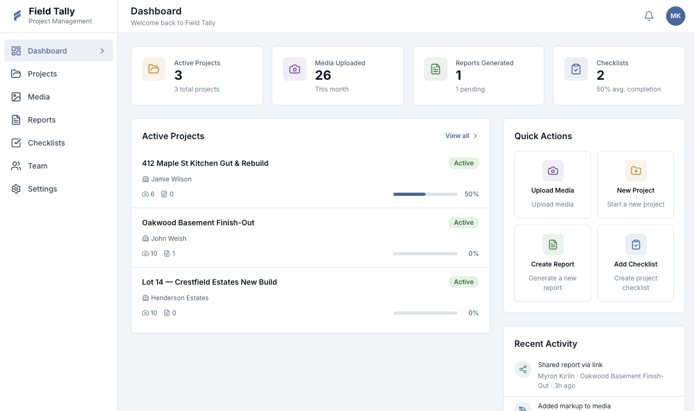Open Projects in the sidebar
This screenshot has height=411, width=695.
42,74
